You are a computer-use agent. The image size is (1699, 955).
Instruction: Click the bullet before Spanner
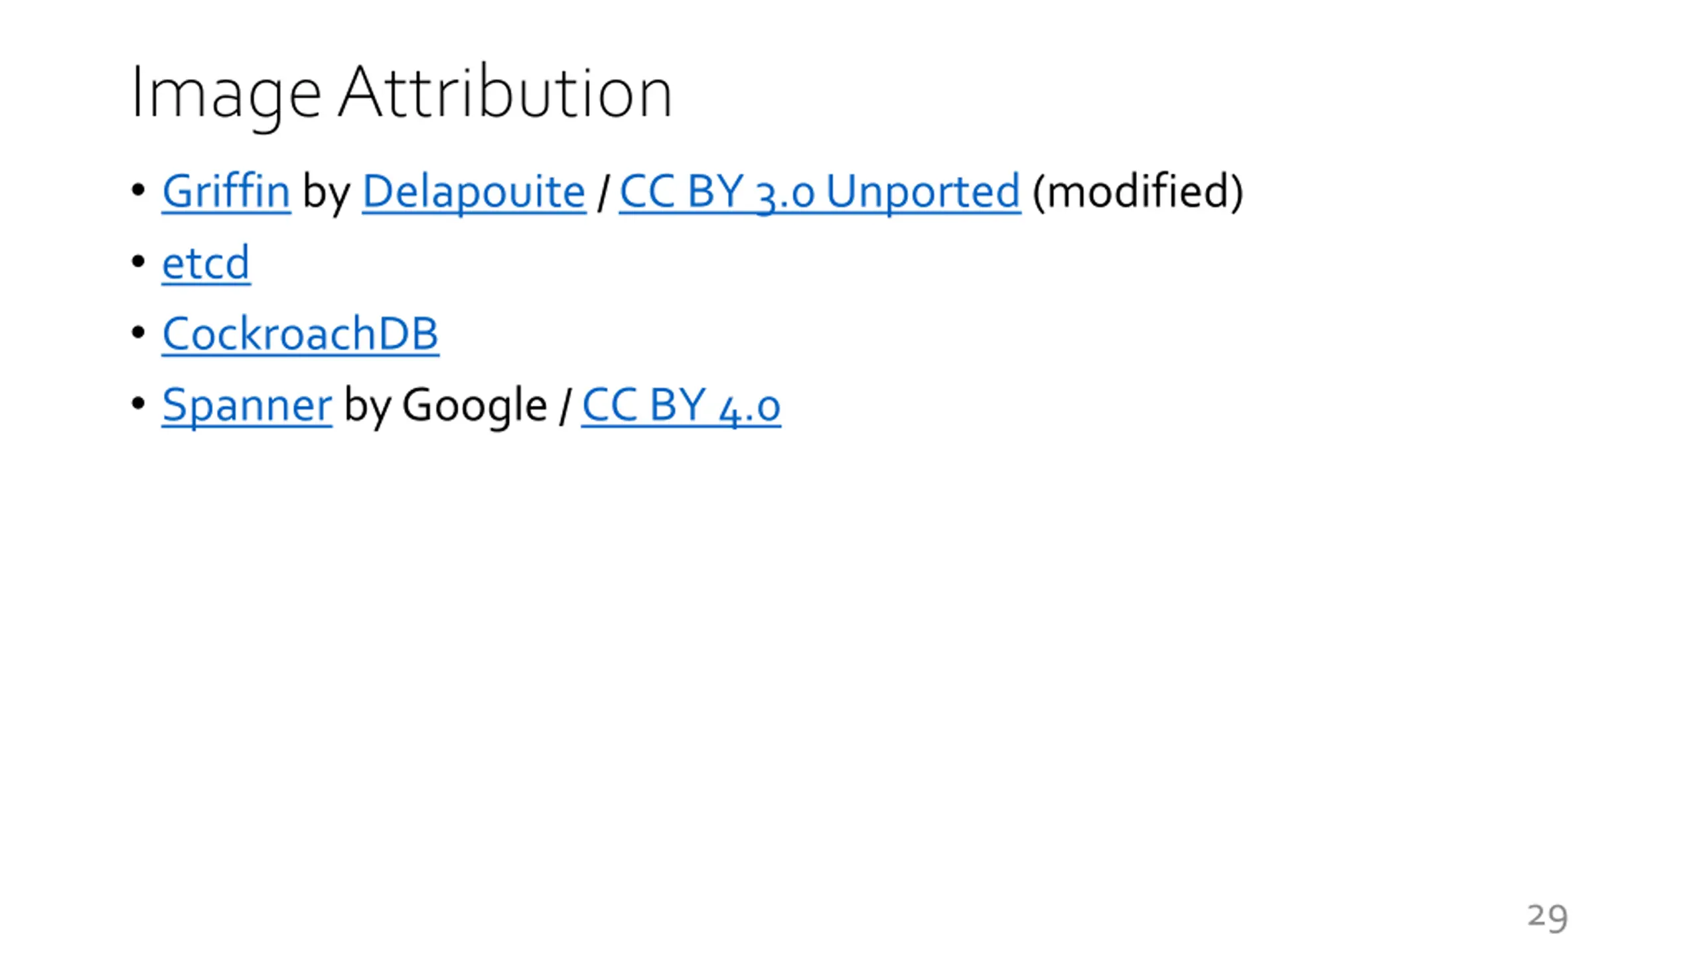[138, 404]
